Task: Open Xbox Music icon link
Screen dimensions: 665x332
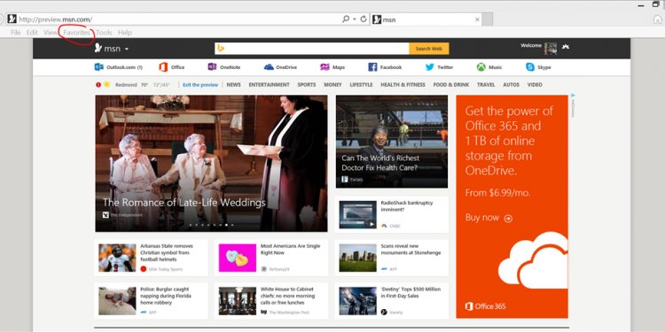Action: click(481, 67)
